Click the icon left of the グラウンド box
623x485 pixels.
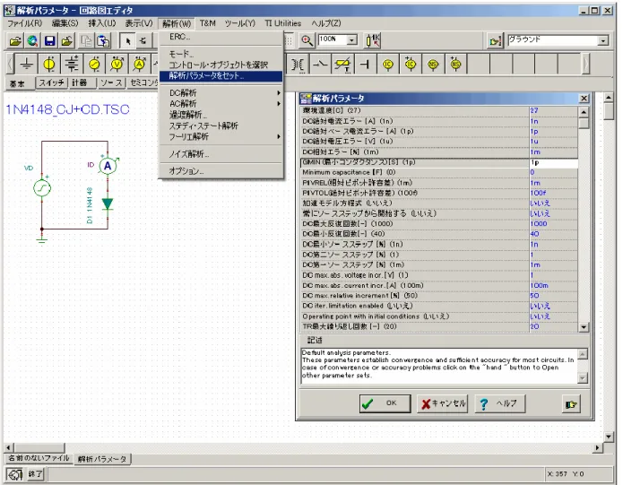click(x=496, y=40)
